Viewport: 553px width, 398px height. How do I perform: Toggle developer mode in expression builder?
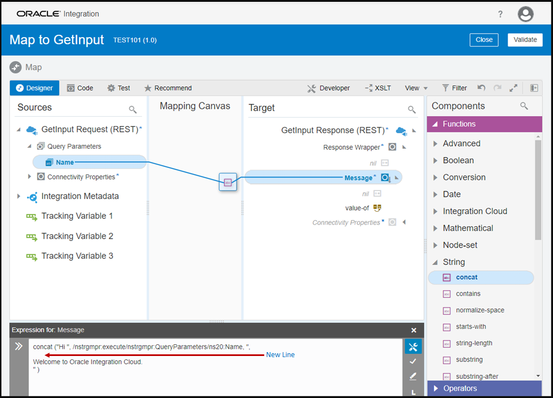coord(413,347)
